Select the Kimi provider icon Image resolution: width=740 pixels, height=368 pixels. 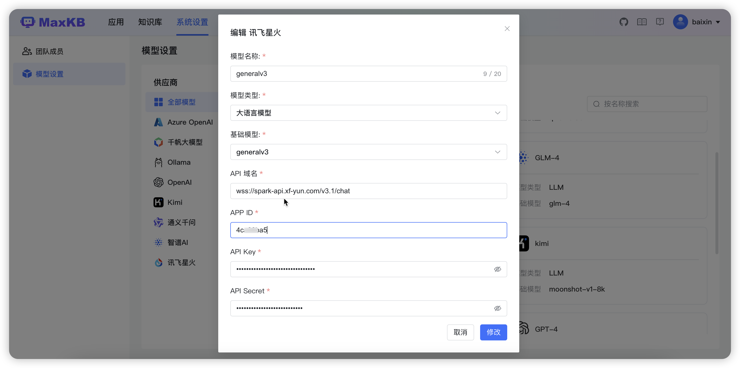click(158, 202)
